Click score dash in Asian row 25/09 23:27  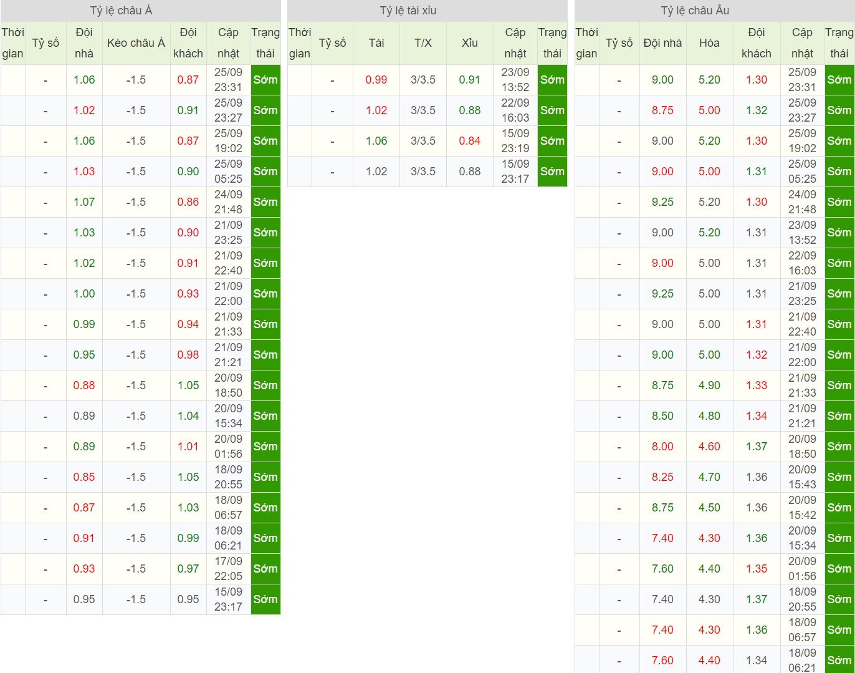click(x=45, y=111)
